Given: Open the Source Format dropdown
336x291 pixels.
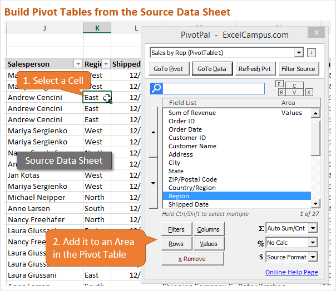Looking at the screenshot, I should 313,257.
